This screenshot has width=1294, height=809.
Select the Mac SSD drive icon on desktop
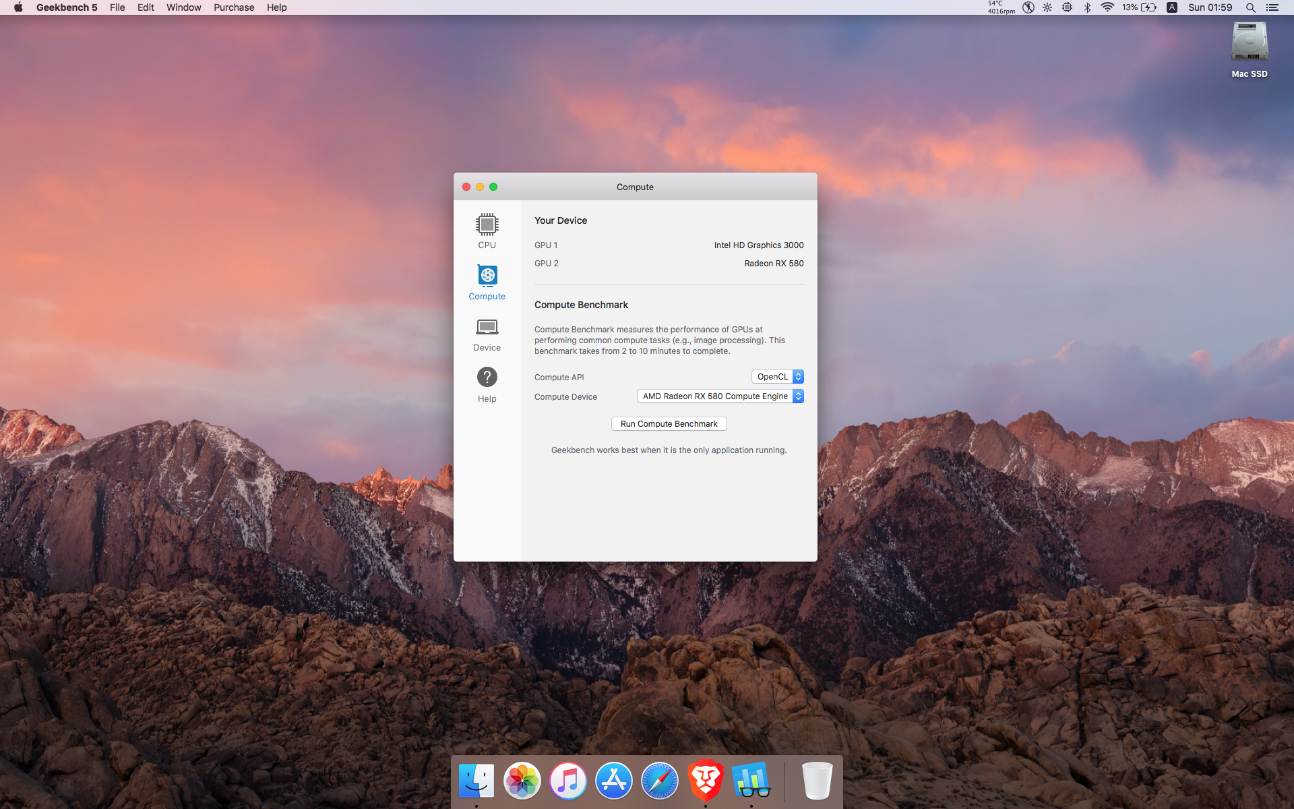pos(1250,42)
